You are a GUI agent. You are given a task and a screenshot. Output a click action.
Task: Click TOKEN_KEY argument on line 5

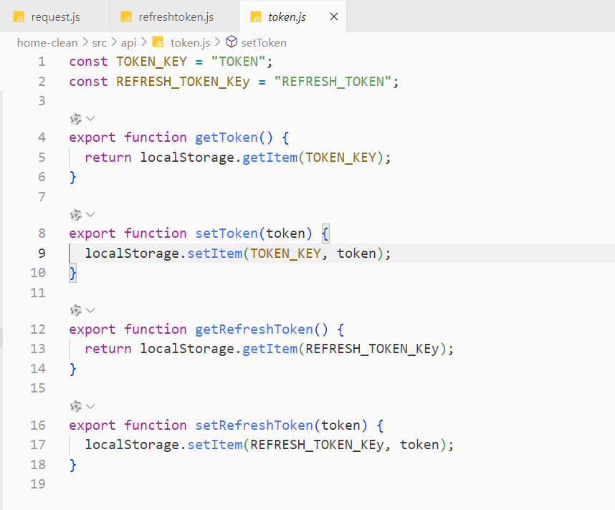click(x=340, y=158)
